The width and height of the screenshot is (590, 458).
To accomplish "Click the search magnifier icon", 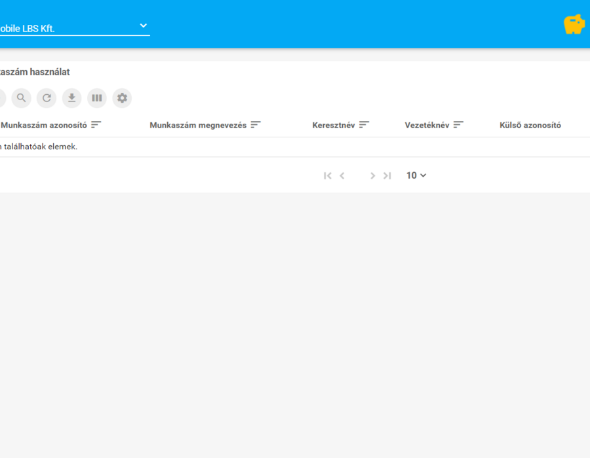I will coord(22,98).
